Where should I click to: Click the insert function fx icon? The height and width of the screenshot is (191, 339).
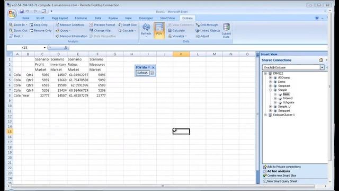click(x=66, y=47)
